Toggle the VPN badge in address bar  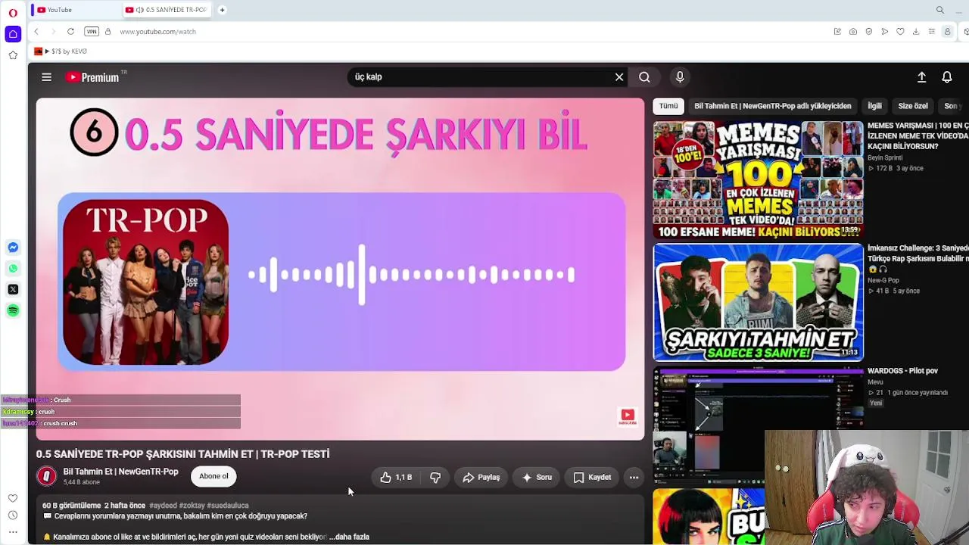click(x=92, y=32)
